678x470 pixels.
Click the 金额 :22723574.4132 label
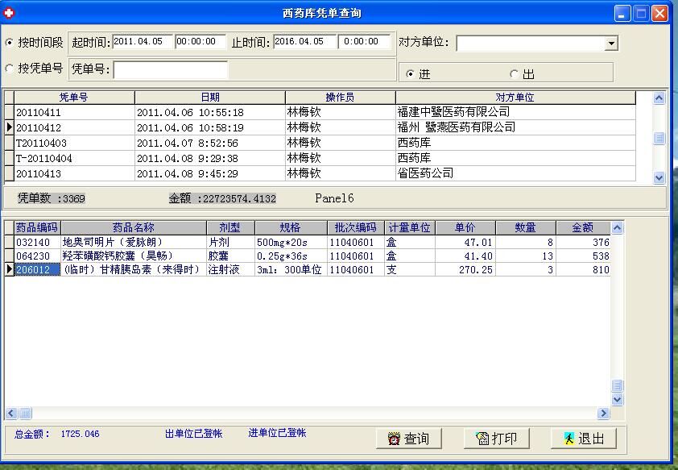click(x=222, y=198)
